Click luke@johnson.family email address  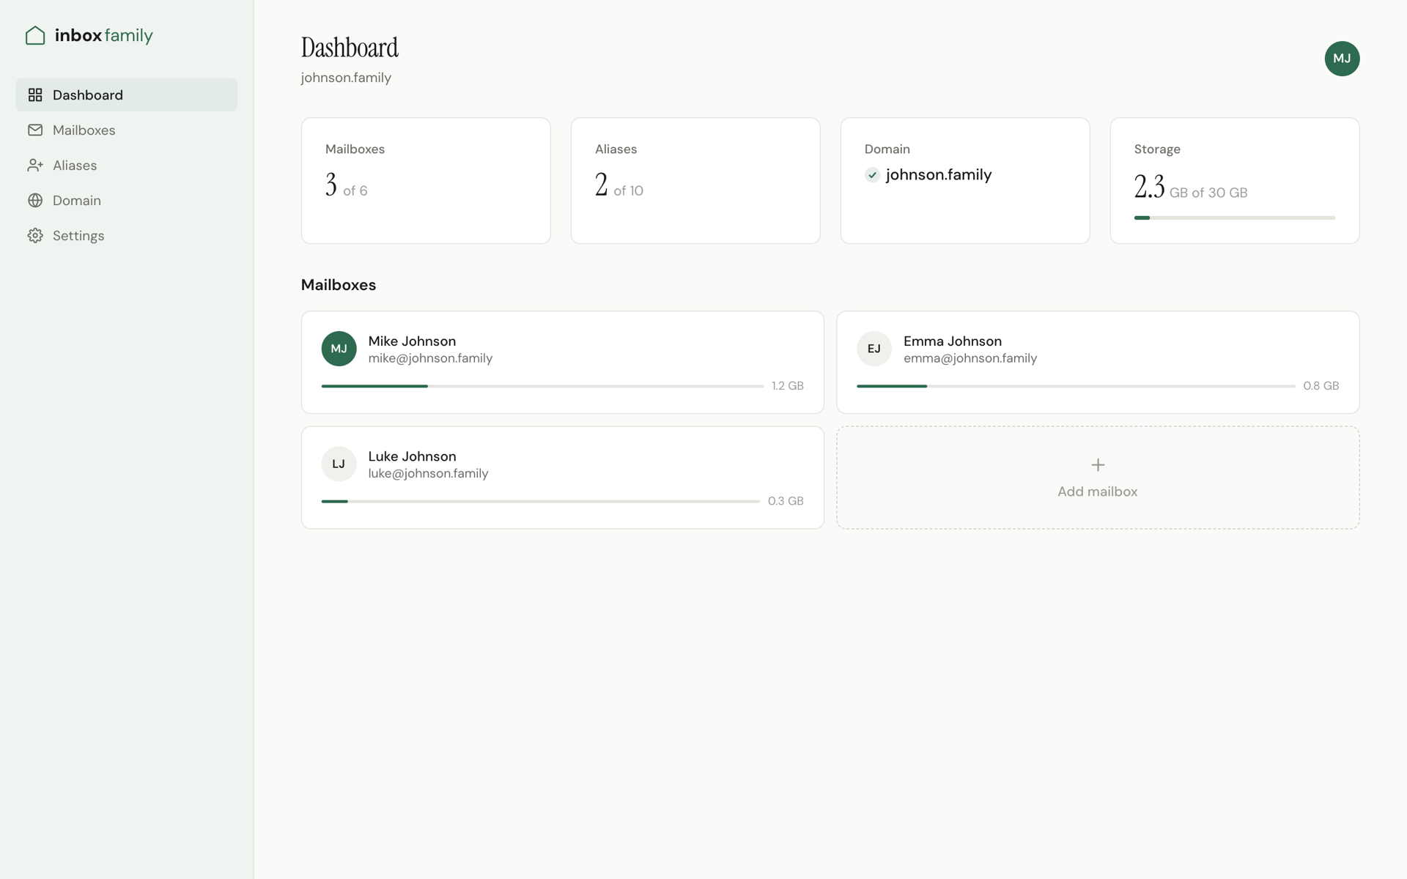428,473
